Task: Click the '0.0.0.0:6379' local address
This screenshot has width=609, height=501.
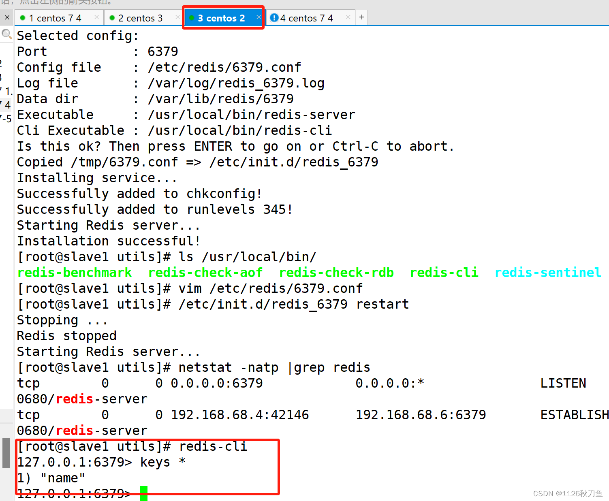Action: (x=217, y=383)
